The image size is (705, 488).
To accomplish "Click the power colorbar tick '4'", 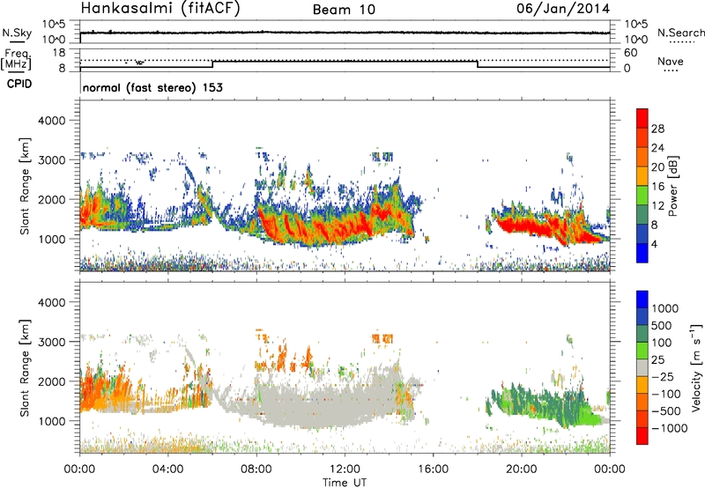I will point(654,244).
